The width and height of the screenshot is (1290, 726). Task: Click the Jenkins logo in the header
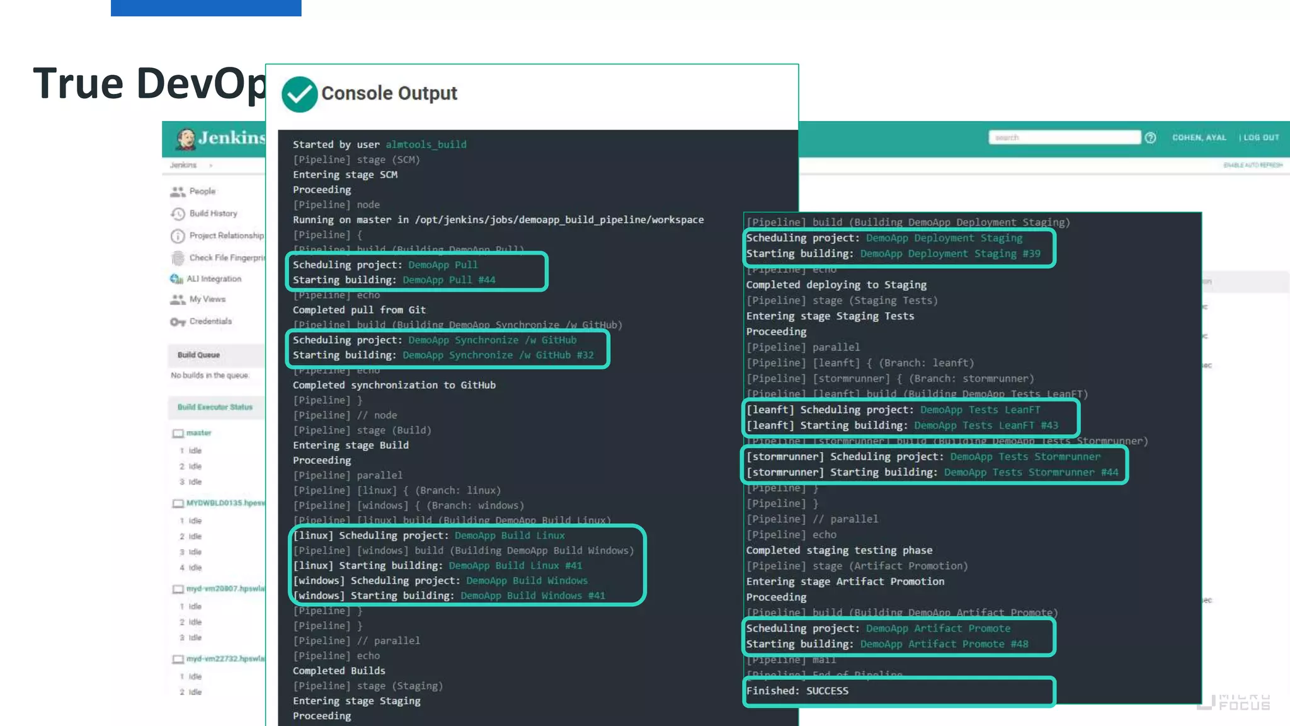point(221,138)
